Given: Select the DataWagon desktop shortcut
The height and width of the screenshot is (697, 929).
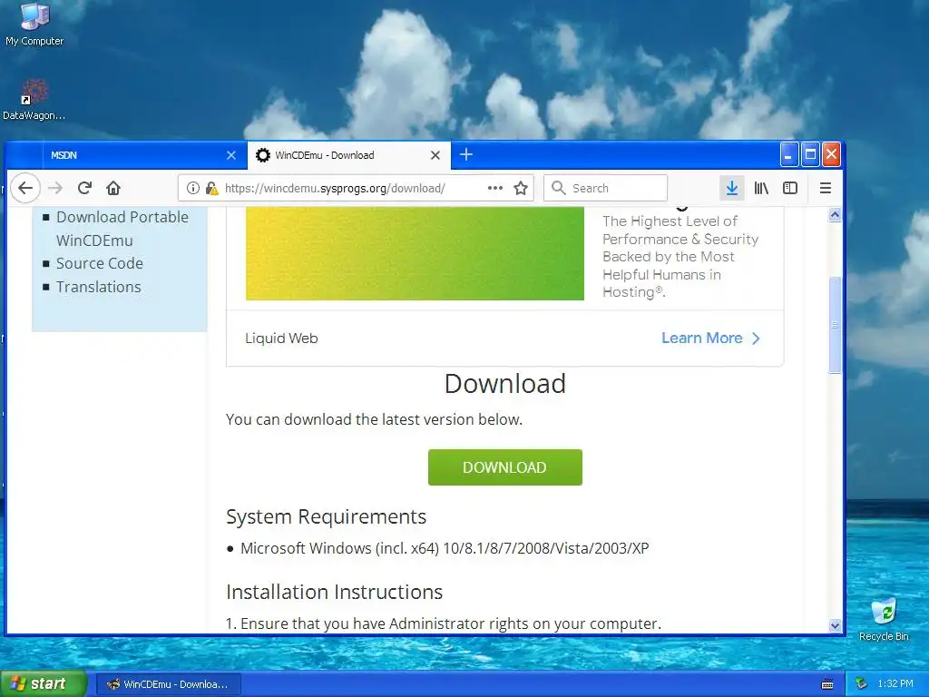Looking at the screenshot, I should (34, 100).
